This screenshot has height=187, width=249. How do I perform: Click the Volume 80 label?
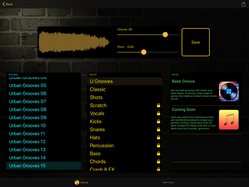point(124,30)
